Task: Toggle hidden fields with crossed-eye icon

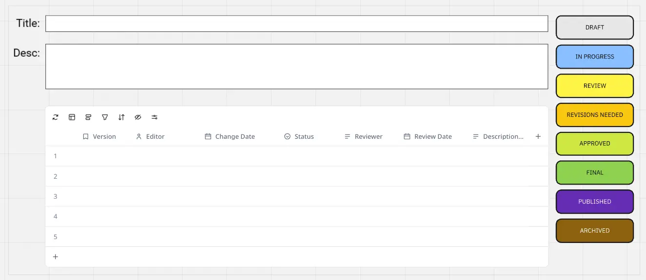Action: (x=138, y=117)
